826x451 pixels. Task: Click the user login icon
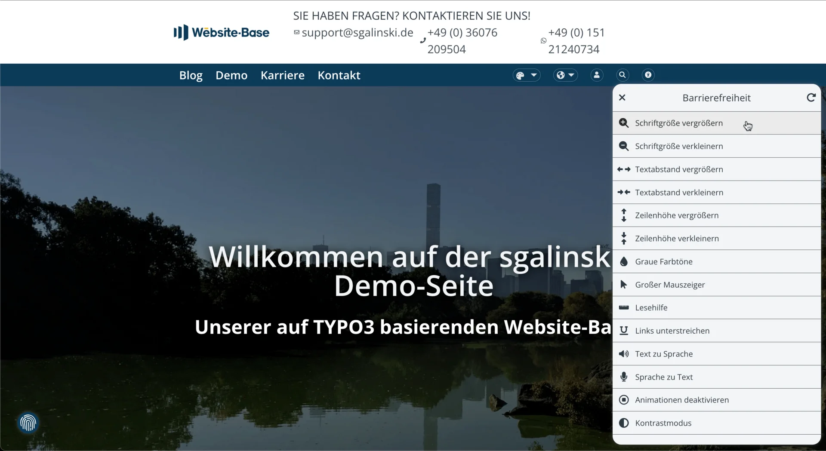click(597, 75)
